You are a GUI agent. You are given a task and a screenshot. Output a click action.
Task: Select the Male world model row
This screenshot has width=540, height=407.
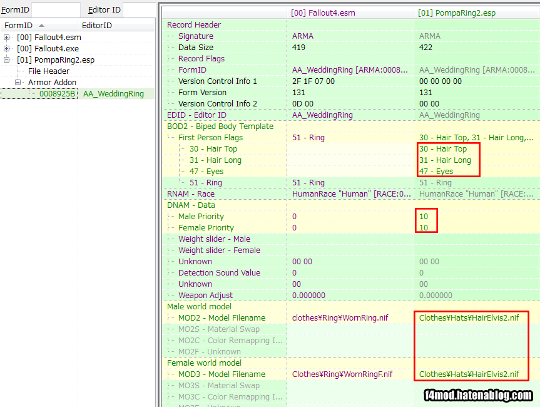tap(199, 307)
